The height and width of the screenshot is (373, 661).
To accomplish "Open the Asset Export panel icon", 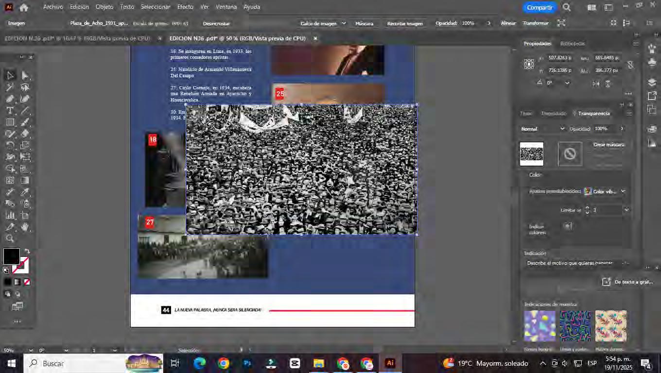I will (x=652, y=96).
